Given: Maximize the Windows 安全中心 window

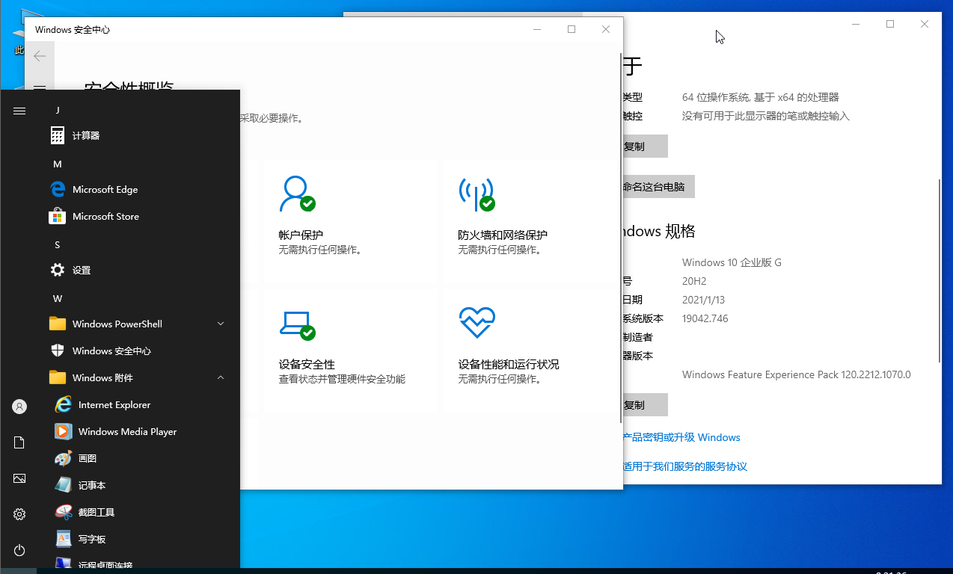Looking at the screenshot, I should click(x=572, y=29).
